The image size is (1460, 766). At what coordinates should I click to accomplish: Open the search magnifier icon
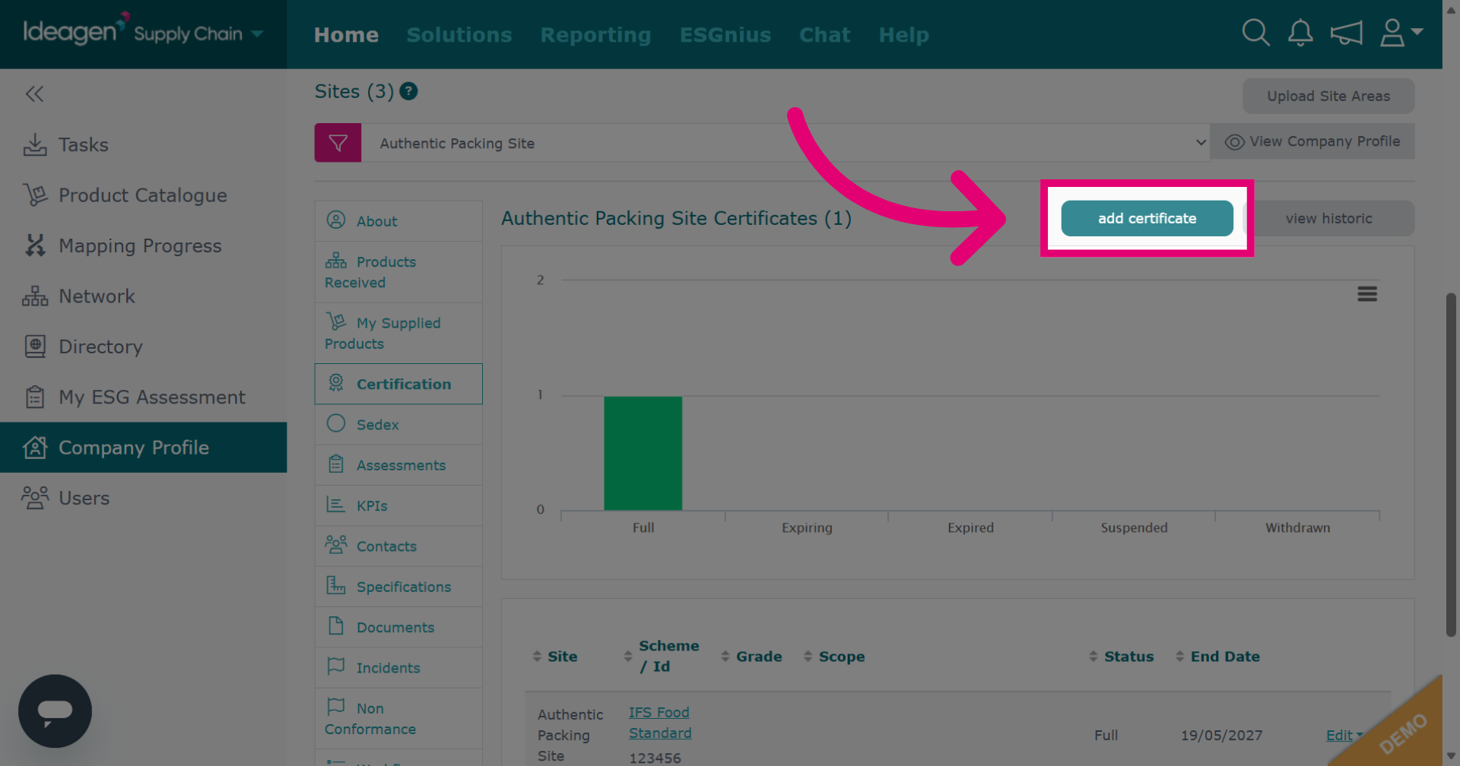[x=1255, y=33]
